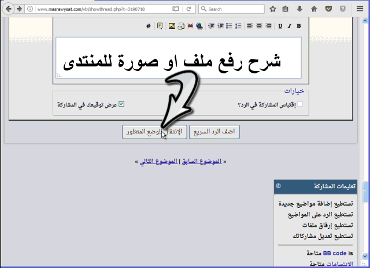
Task: Click the add quick reply button
Action: click(214, 132)
